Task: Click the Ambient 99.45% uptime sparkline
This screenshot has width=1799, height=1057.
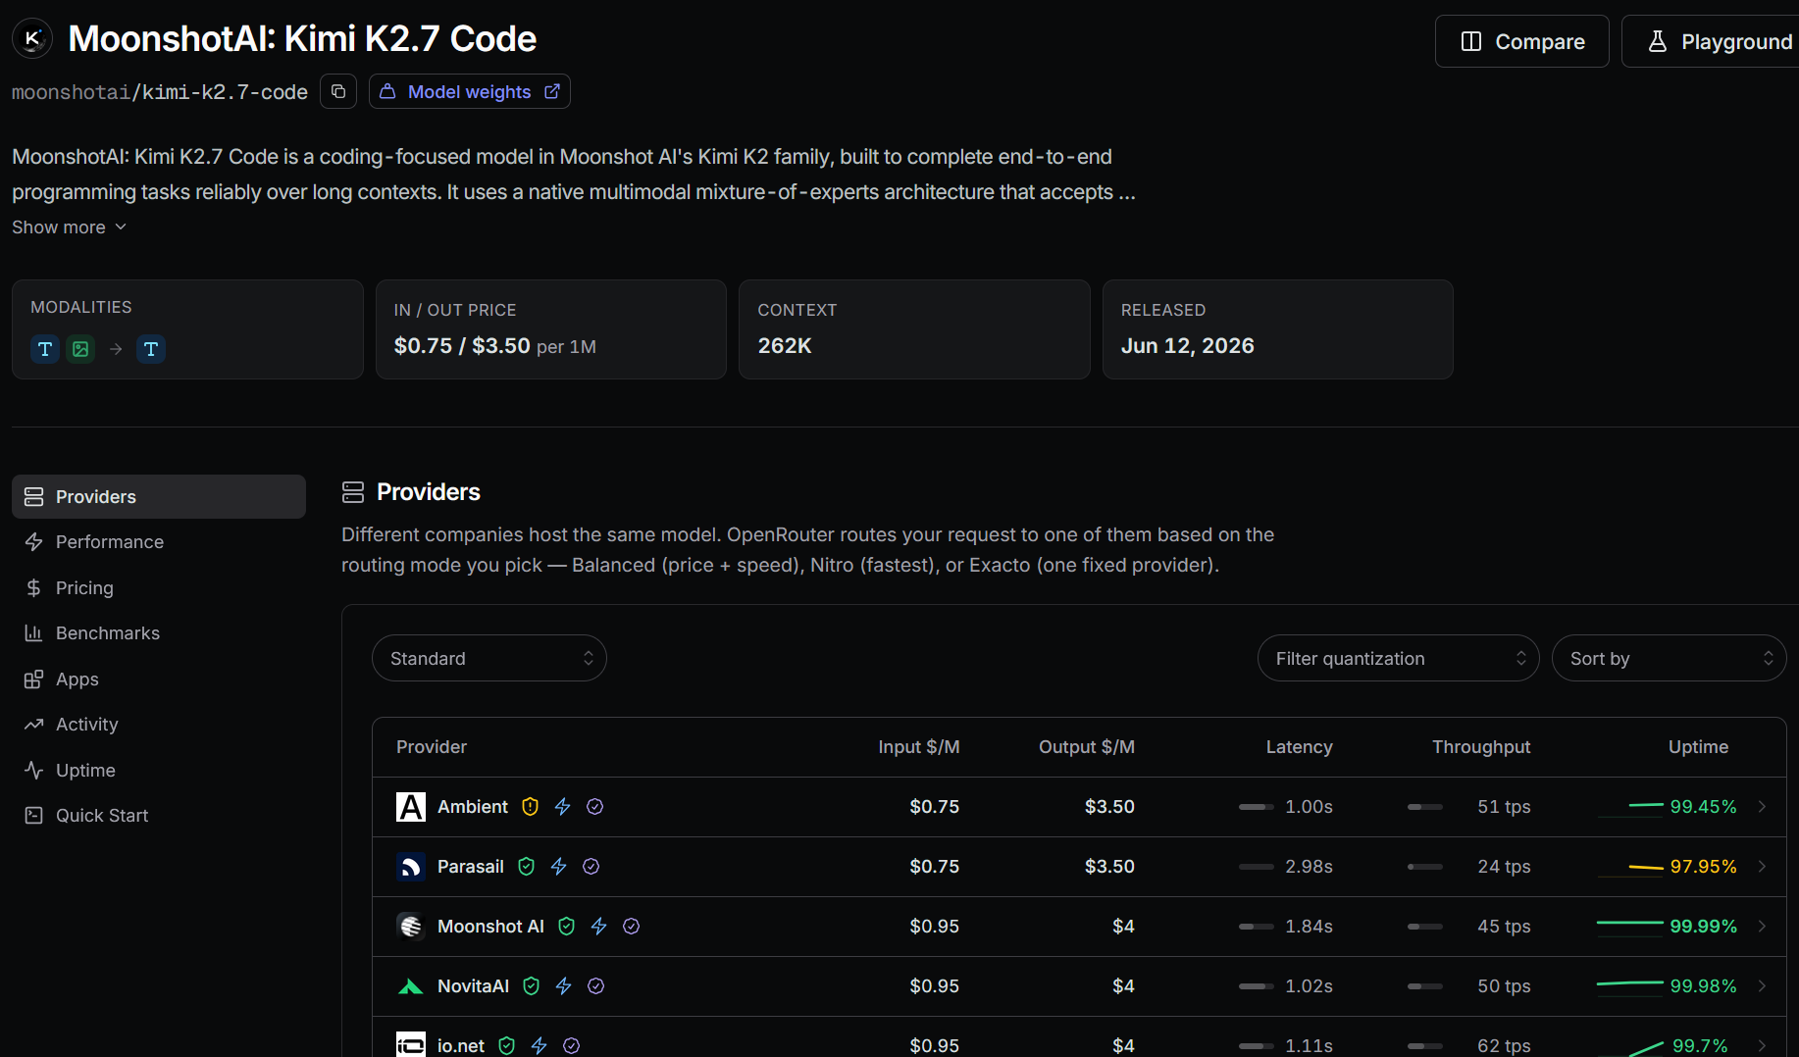Action: point(1630,807)
